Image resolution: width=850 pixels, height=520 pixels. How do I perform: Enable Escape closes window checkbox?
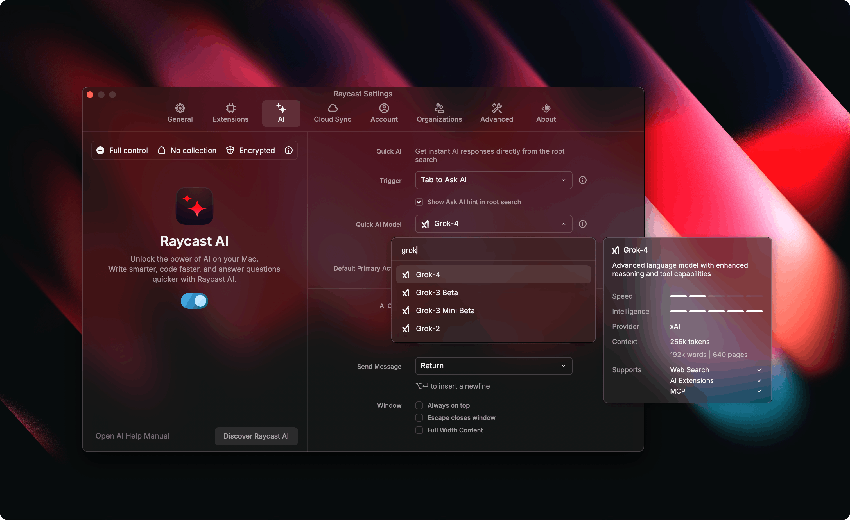pos(419,417)
